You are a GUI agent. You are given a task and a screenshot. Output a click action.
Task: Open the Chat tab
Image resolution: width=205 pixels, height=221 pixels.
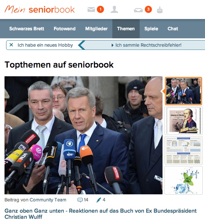pos(173,29)
